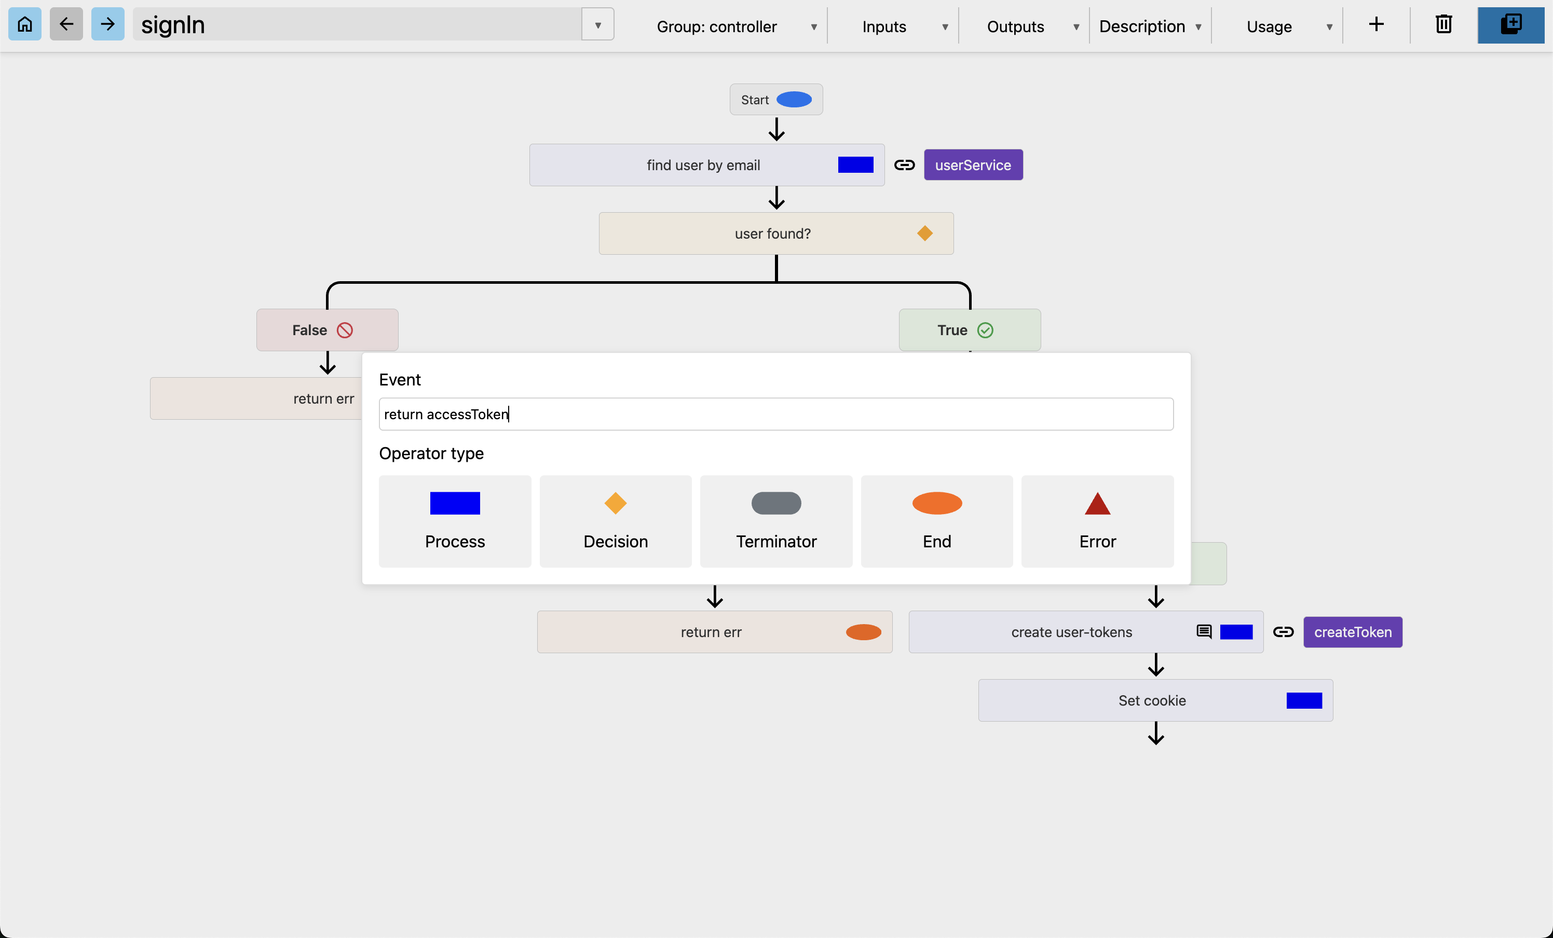Image resolution: width=1553 pixels, height=938 pixels.
Task: Click orange End ellipse on return err
Action: tap(864, 632)
